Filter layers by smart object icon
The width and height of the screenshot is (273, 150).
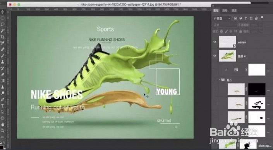click(256, 18)
